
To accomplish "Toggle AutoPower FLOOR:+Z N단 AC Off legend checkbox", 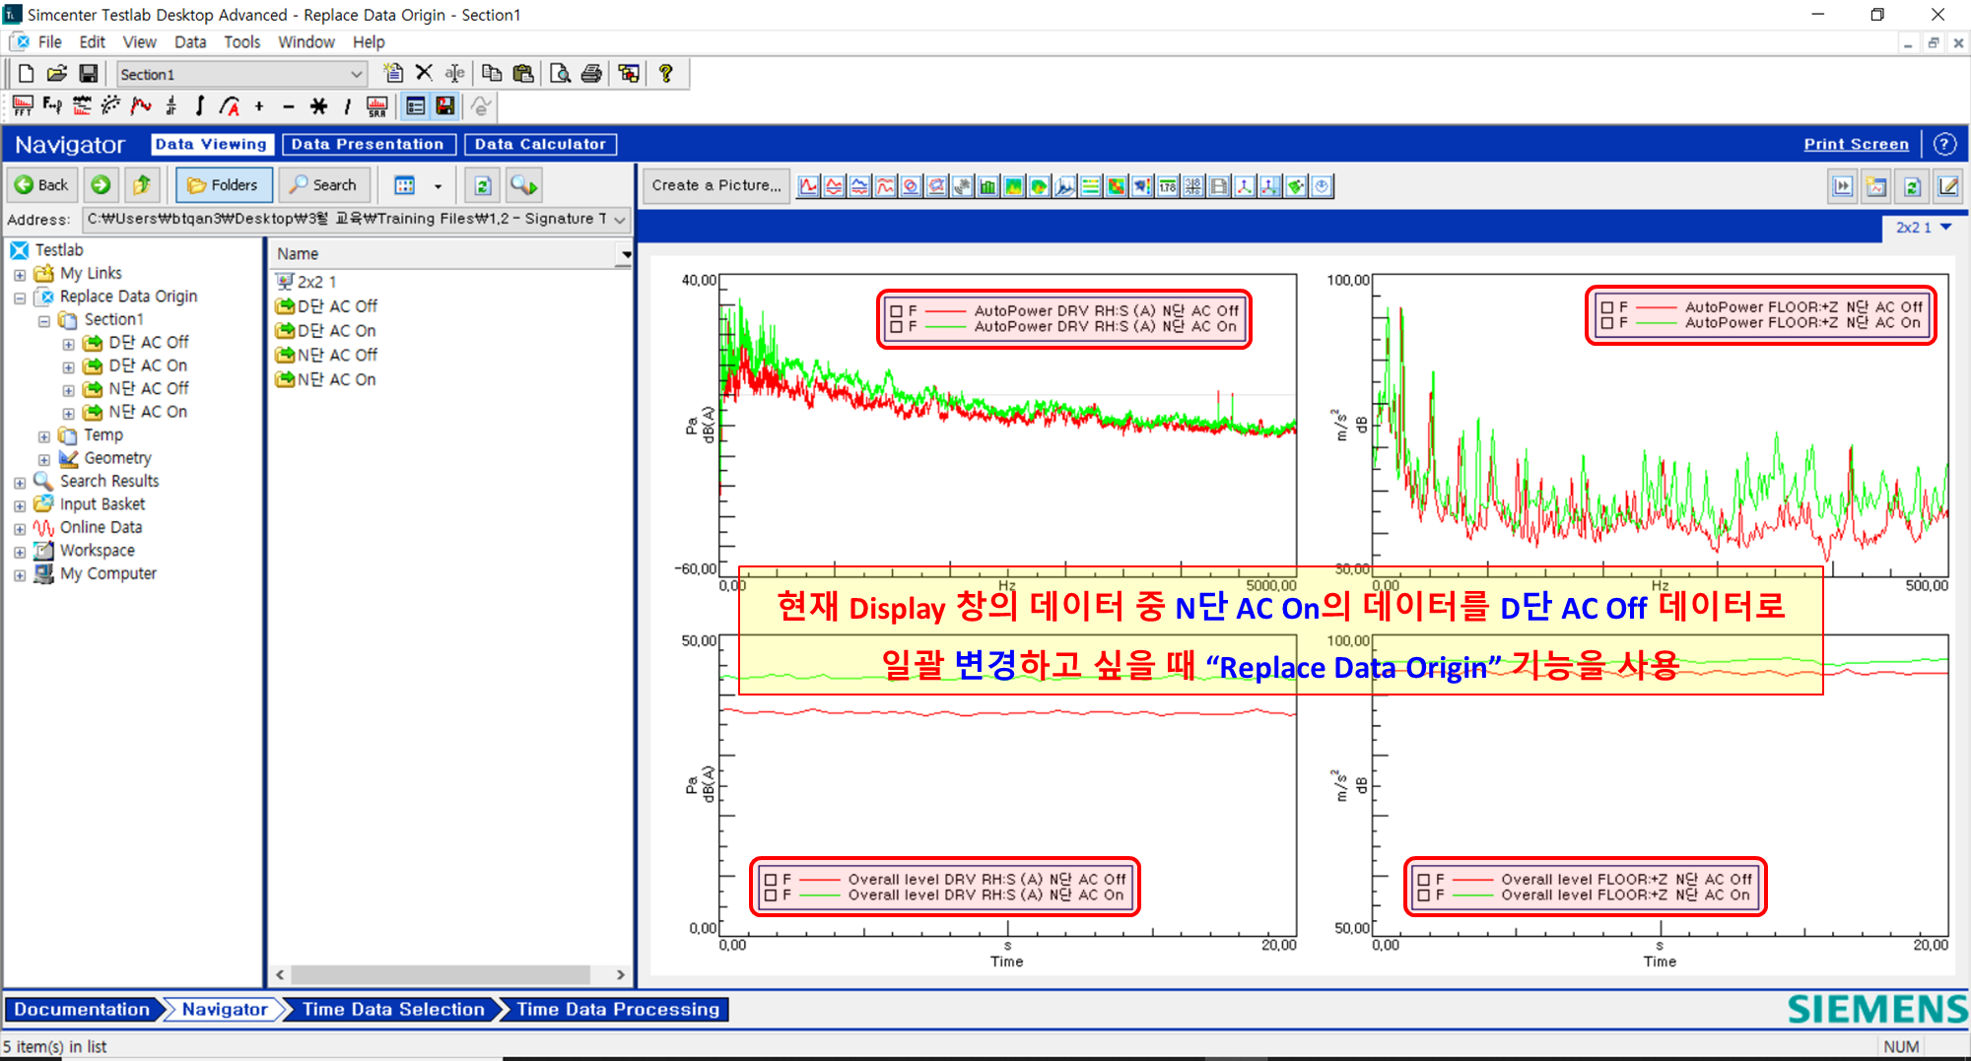I will coord(1607,307).
